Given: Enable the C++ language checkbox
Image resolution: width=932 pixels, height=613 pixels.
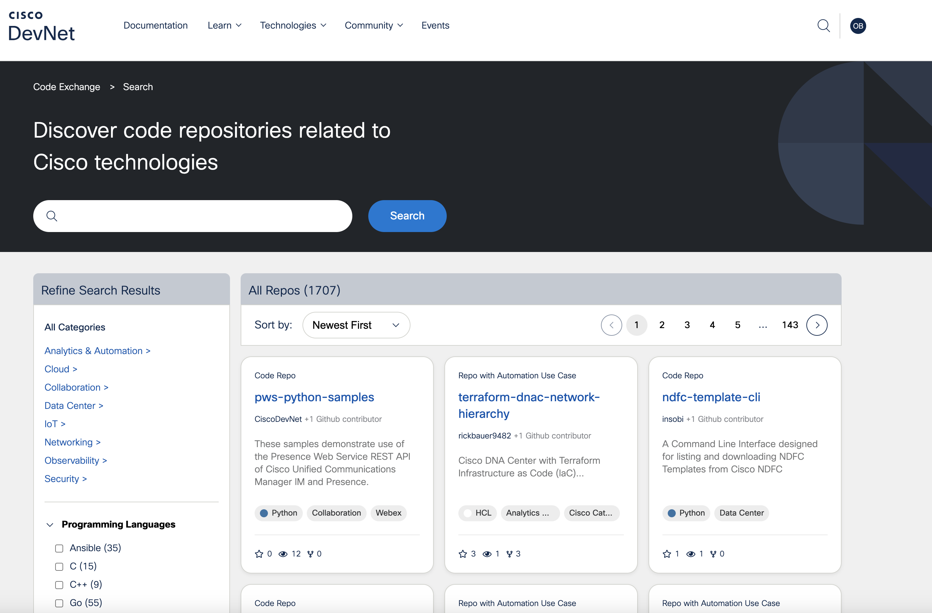Looking at the screenshot, I should (x=59, y=585).
